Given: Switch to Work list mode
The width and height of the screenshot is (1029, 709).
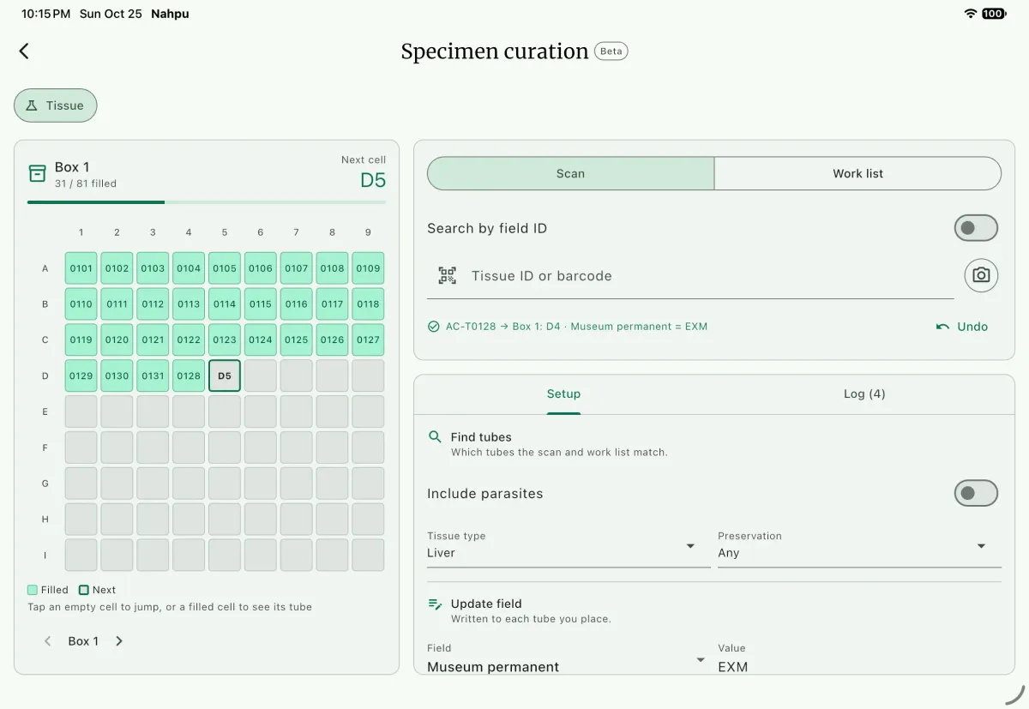Looking at the screenshot, I should click(x=857, y=173).
